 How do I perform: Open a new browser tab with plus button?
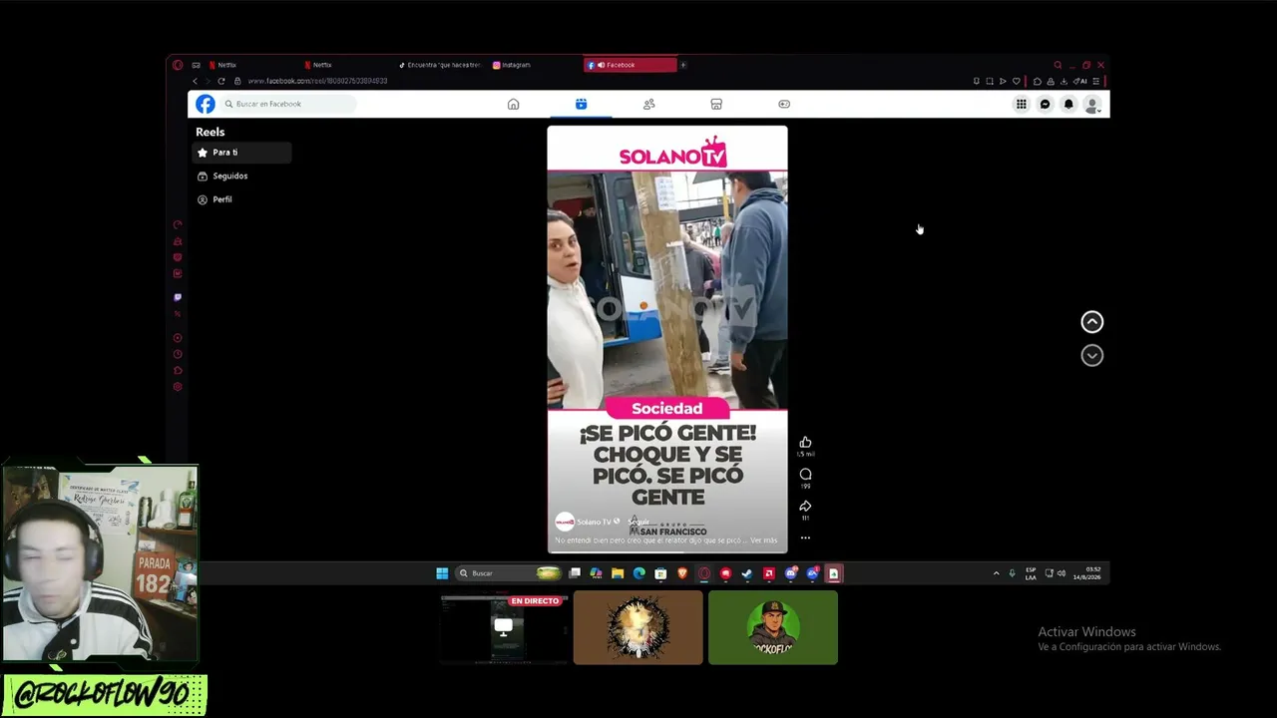coord(683,65)
